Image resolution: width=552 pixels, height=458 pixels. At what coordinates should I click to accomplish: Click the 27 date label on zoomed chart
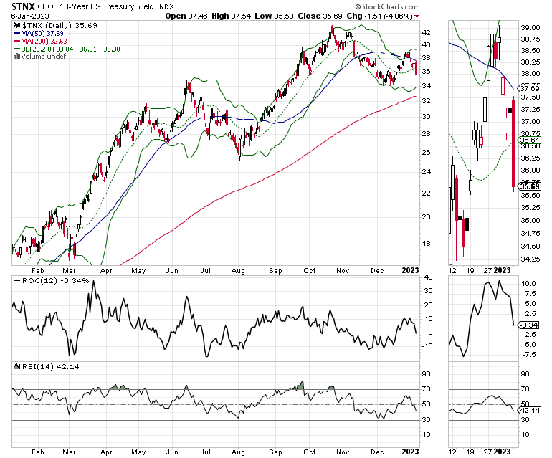click(x=487, y=270)
